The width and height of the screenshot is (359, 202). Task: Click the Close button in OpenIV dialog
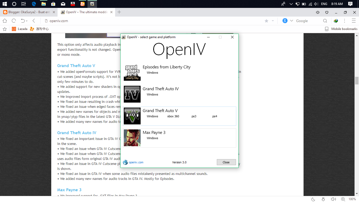(x=226, y=162)
